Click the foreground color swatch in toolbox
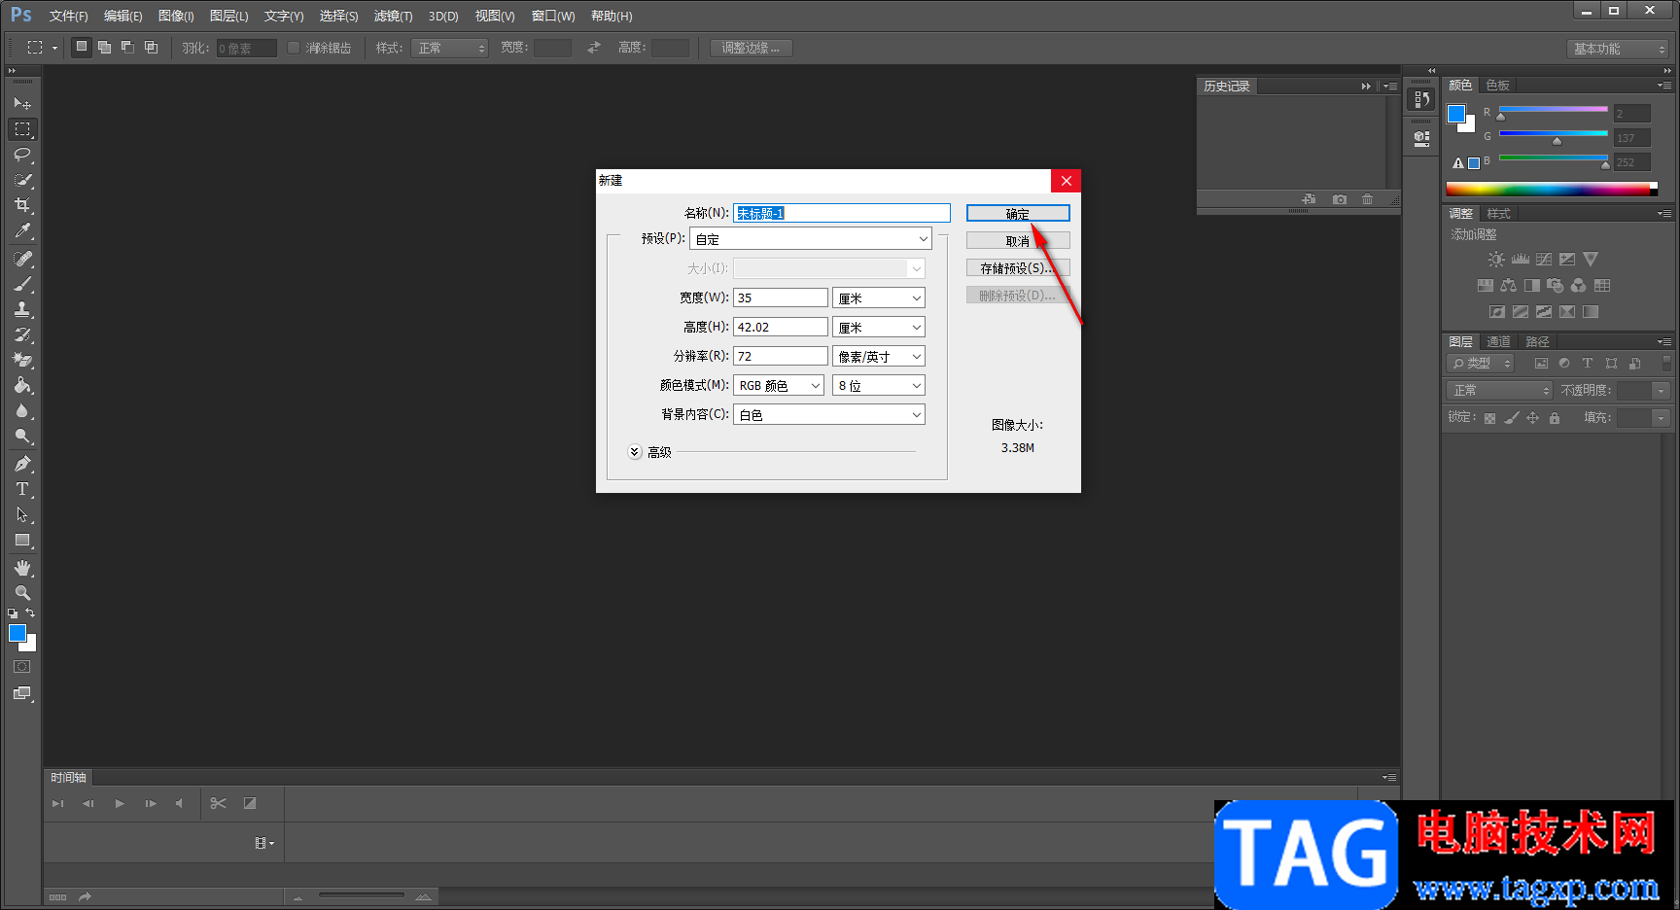The image size is (1680, 910). [17, 634]
